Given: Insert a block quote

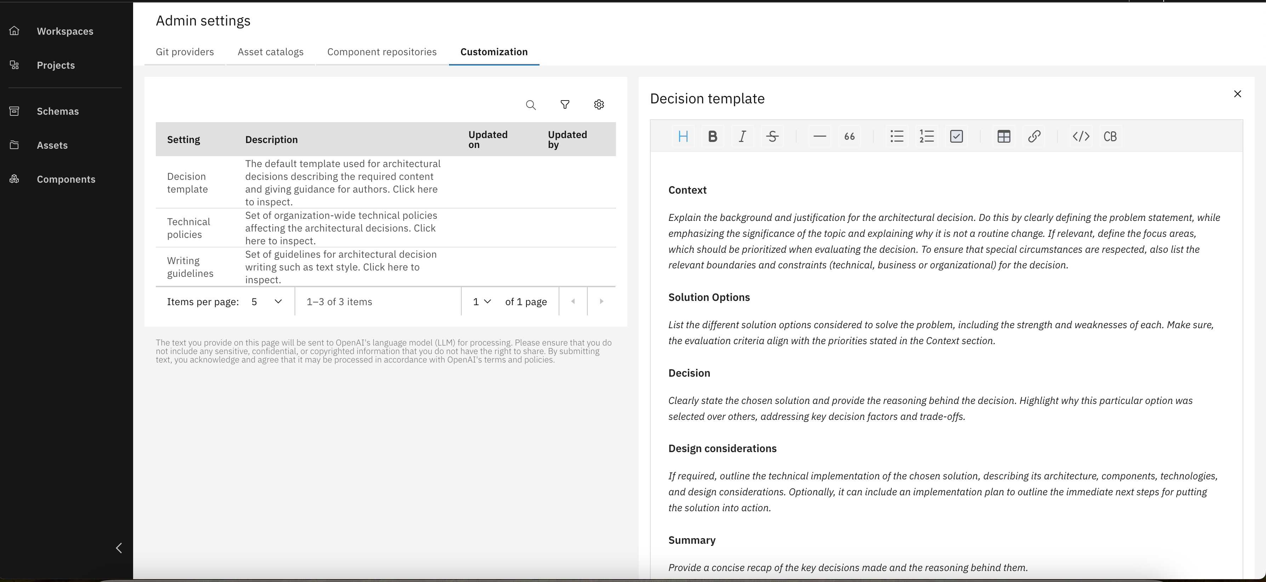Looking at the screenshot, I should pos(849,136).
